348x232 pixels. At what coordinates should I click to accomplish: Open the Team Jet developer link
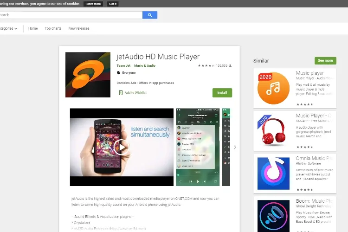(x=123, y=66)
